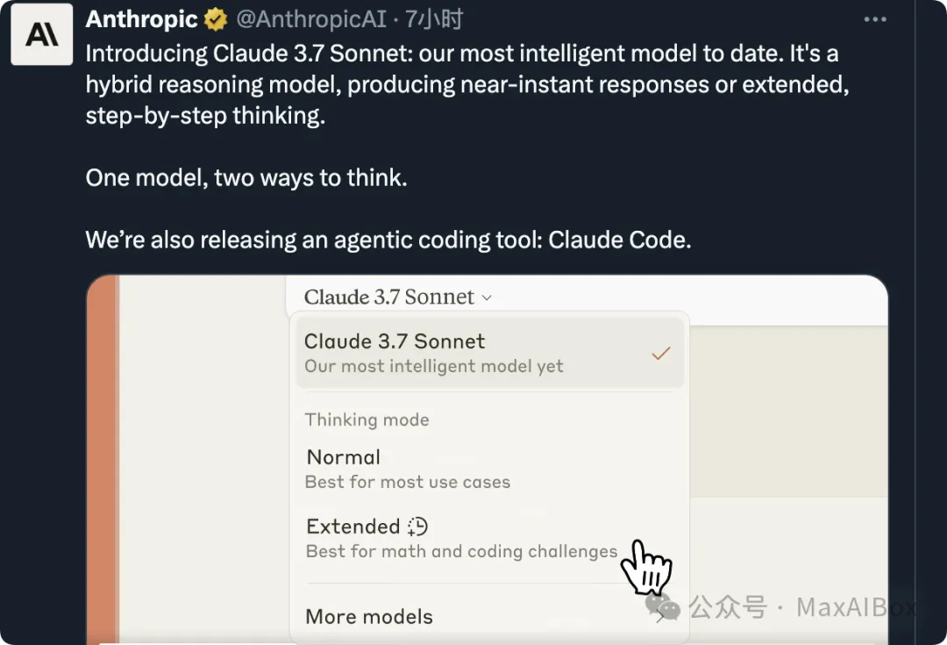Click the Thinking mode section label
This screenshot has height=645, width=947.
(x=367, y=419)
